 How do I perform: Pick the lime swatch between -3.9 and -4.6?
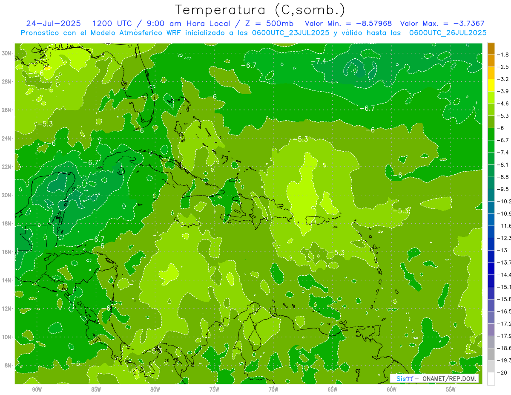491,97
